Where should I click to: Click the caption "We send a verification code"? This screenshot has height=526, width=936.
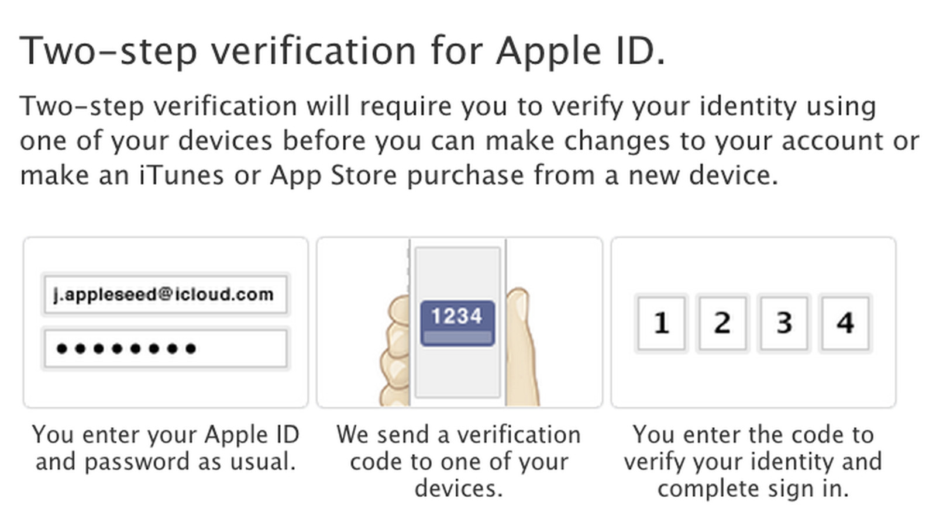[x=458, y=435]
